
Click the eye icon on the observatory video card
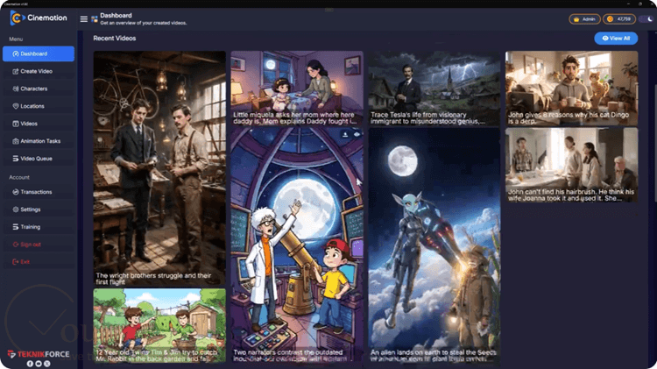pos(357,135)
